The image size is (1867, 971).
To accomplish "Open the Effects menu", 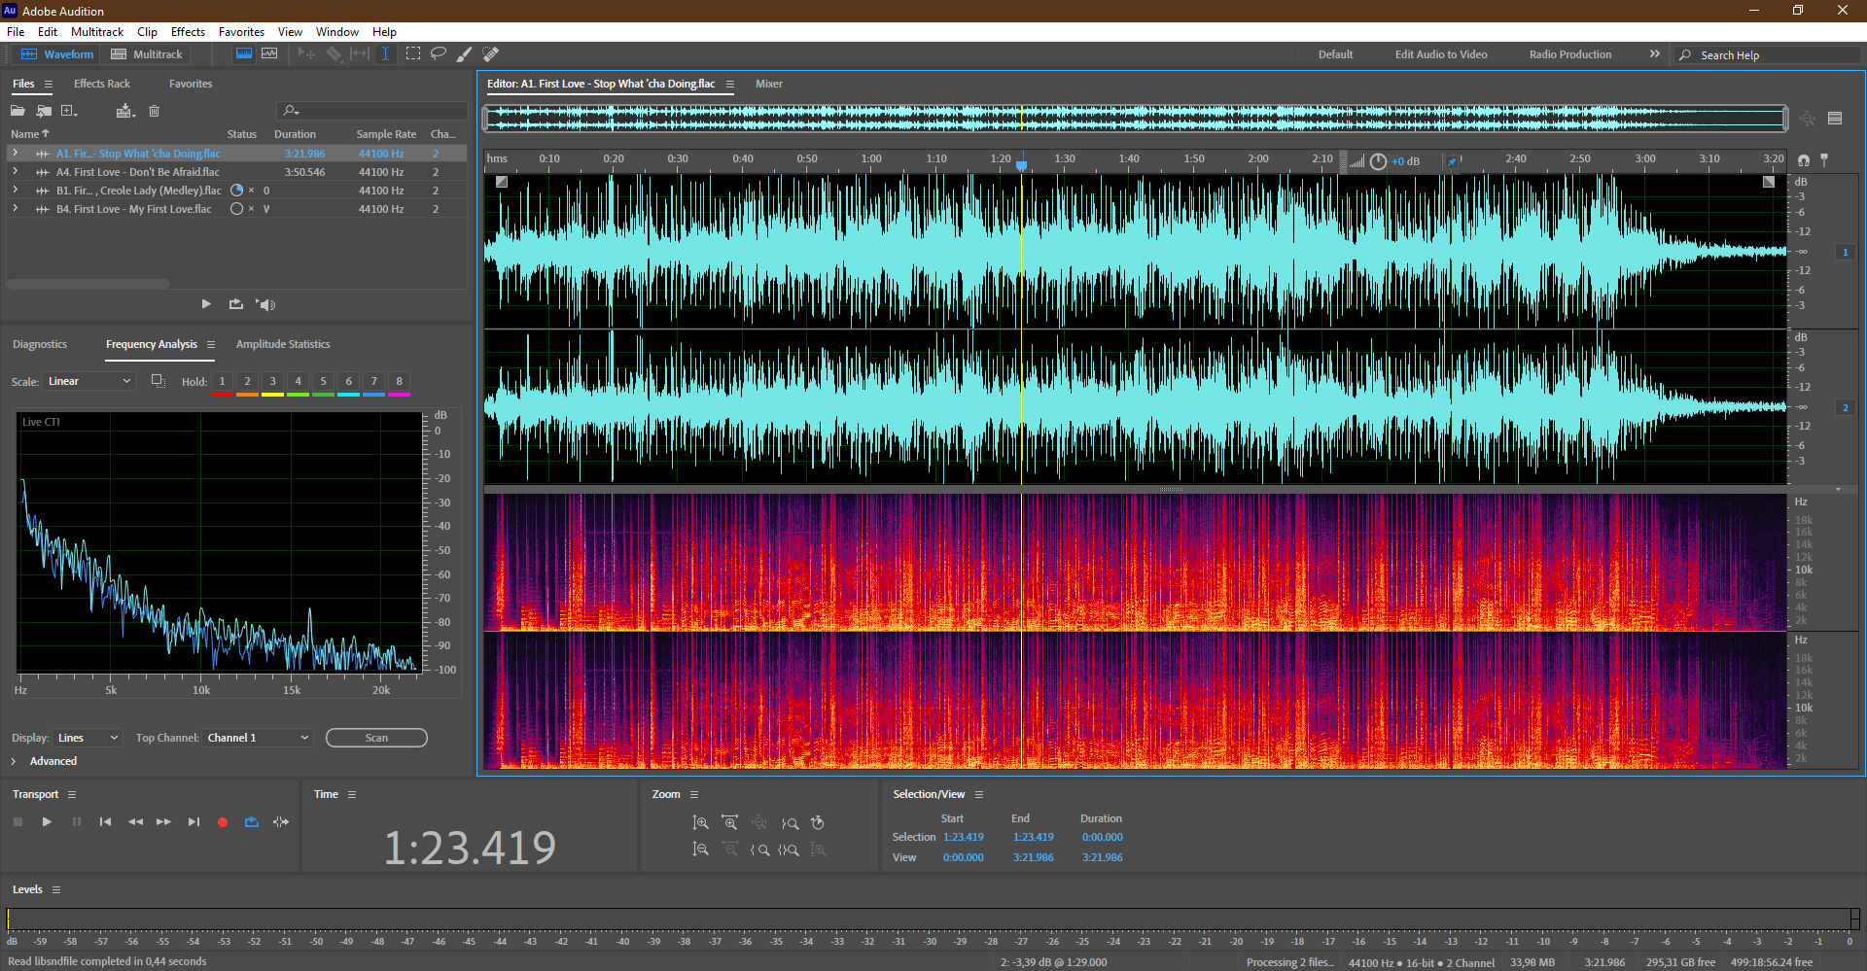I will [188, 32].
